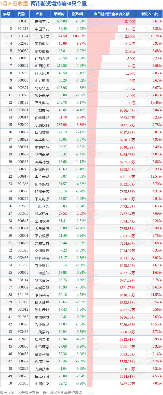Click stock code 300846

pos(23,58)
